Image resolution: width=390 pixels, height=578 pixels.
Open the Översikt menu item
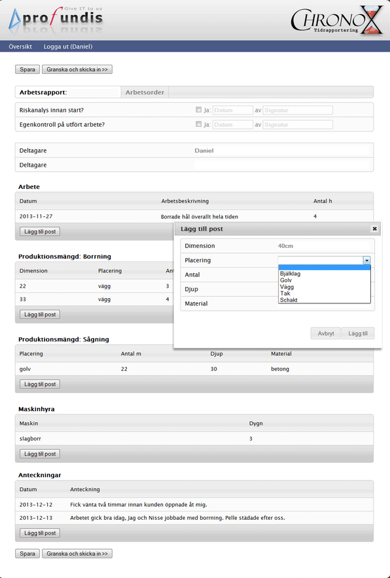pos(20,46)
